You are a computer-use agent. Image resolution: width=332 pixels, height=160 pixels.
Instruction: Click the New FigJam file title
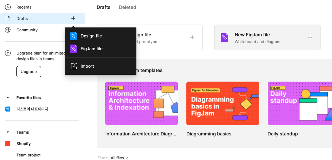tap(252, 35)
